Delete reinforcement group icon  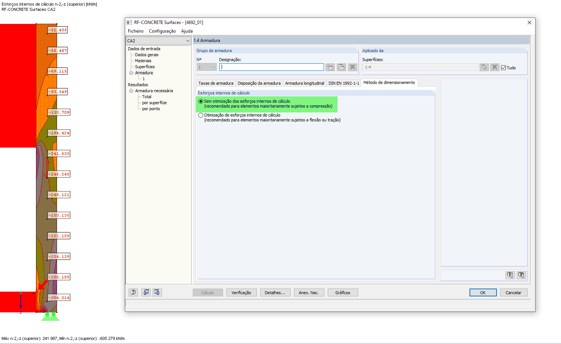pyautogui.click(x=352, y=67)
